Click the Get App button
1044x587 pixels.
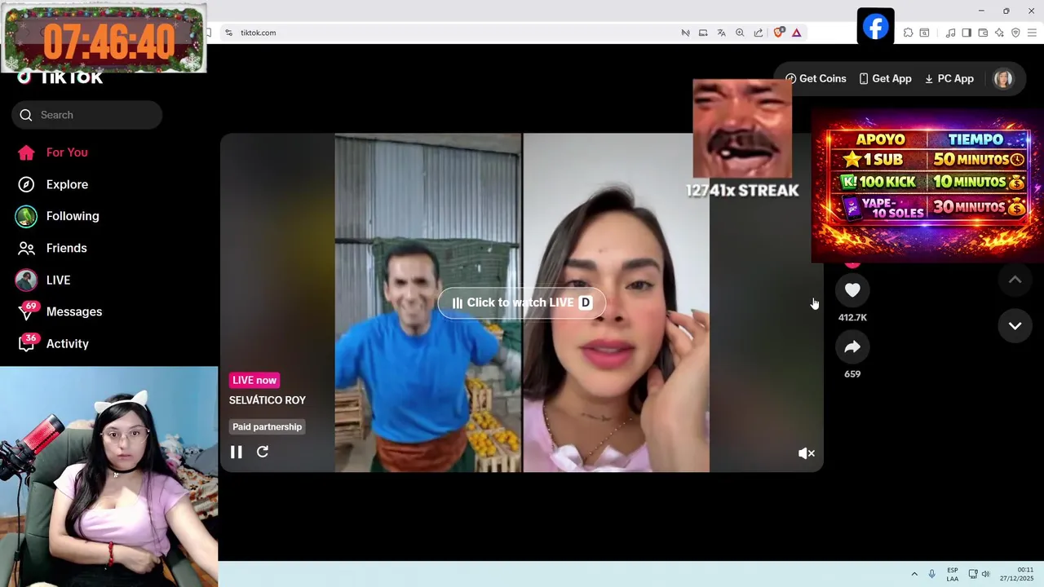[x=885, y=78]
